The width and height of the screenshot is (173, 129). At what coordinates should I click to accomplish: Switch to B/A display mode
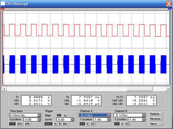point(20,124)
